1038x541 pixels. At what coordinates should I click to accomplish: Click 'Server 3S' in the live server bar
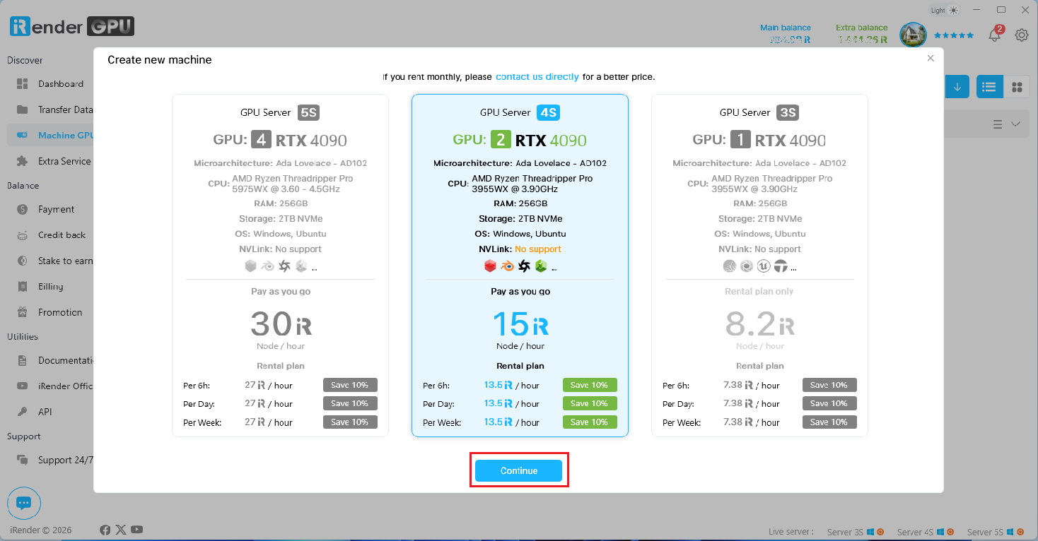click(845, 532)
